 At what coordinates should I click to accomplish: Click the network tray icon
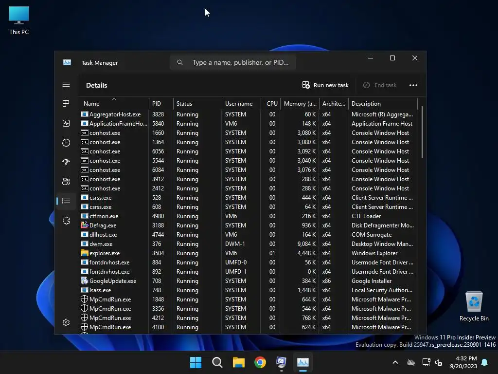pyautogui.click(x=426, y=362)
